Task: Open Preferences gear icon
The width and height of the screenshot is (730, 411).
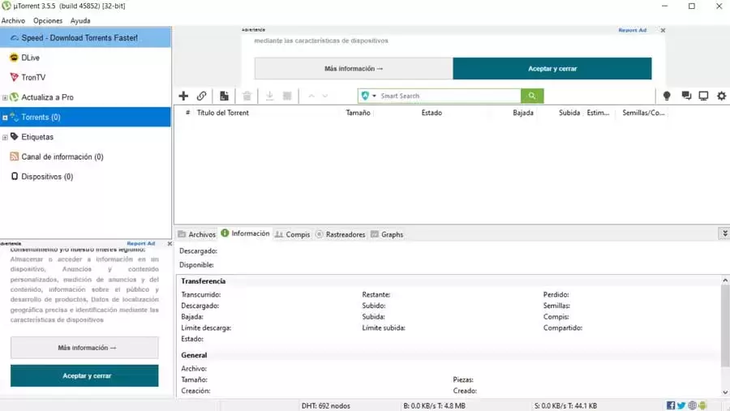Action: (721, 96)
